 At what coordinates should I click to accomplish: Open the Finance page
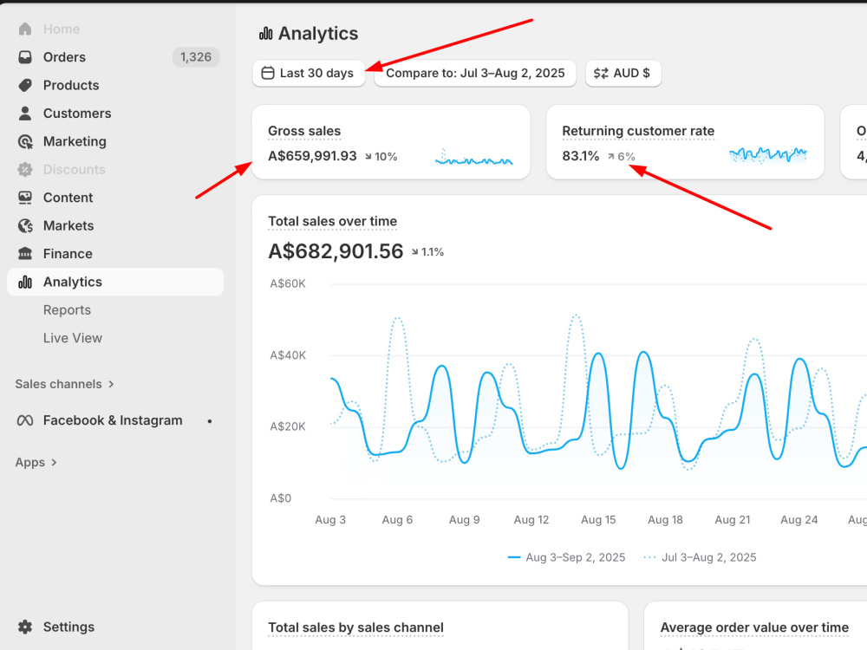pyautogui.click(x=115, y=254)
